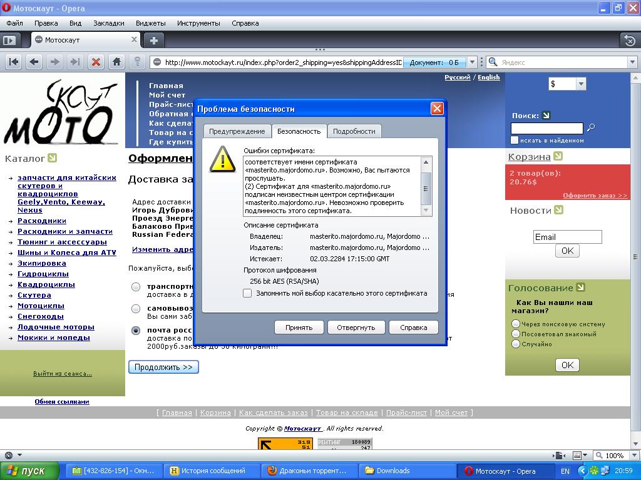Select the 'Посоветовал знакомый' poll option
The image size is (641, 480).
[516, 334]
